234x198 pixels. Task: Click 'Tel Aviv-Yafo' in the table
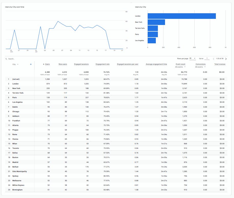pos(18,93)
